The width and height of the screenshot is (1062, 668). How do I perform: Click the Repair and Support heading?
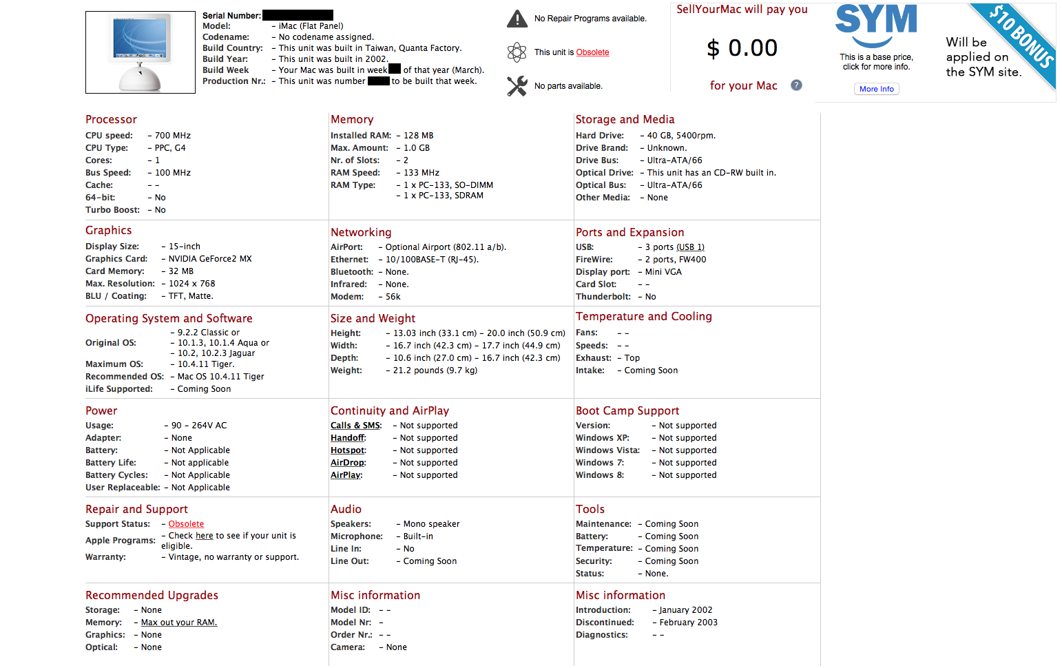(136, 510)
